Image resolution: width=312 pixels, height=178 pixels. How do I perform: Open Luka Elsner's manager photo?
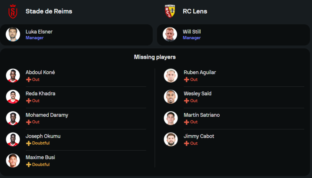13,35
